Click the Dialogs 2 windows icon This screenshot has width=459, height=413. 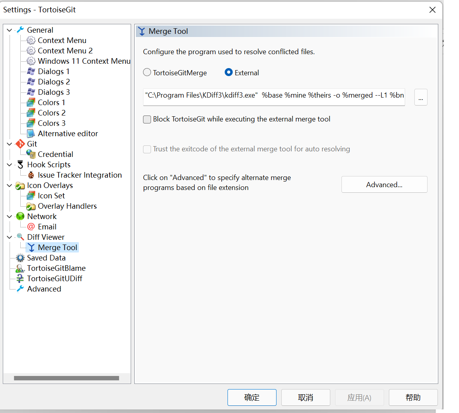click(31, 82)
